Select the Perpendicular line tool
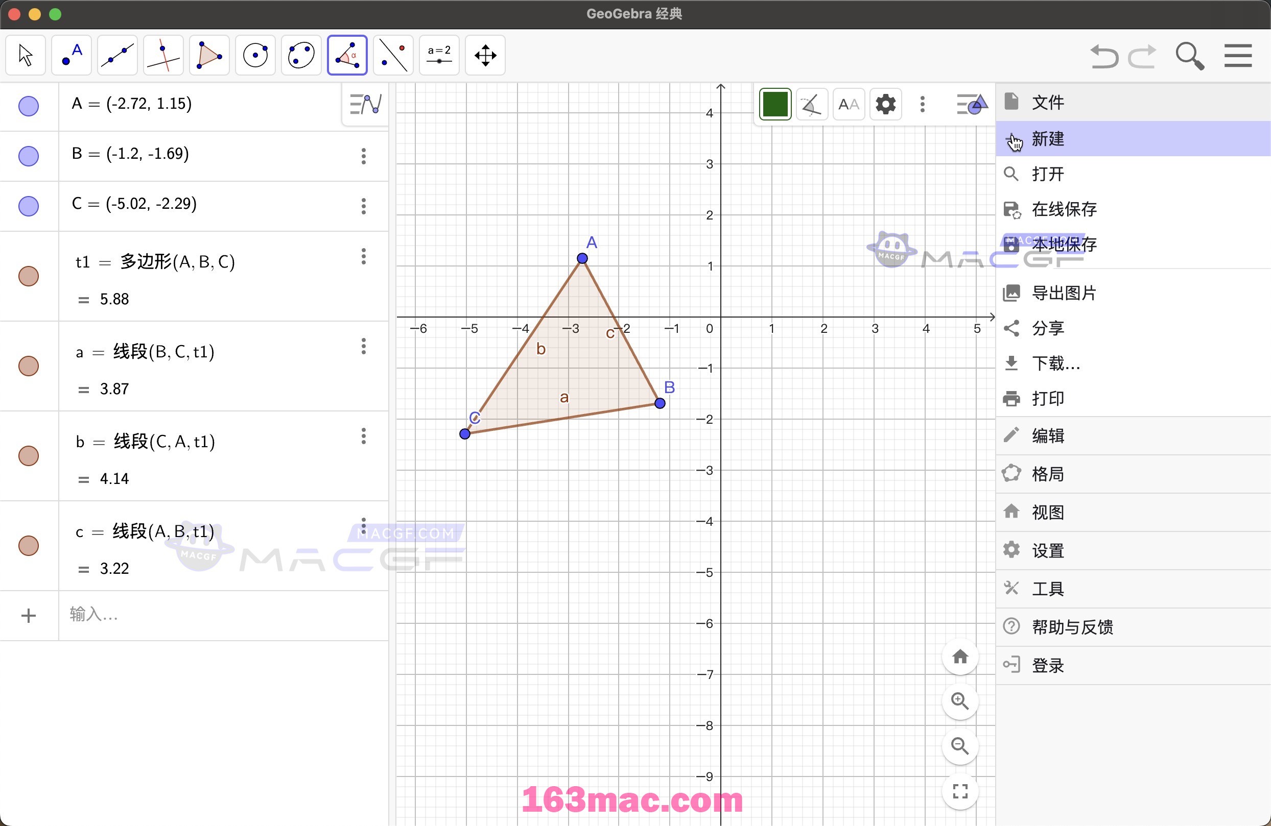This screenshot has width=1271, height=826. pos(163,55)
